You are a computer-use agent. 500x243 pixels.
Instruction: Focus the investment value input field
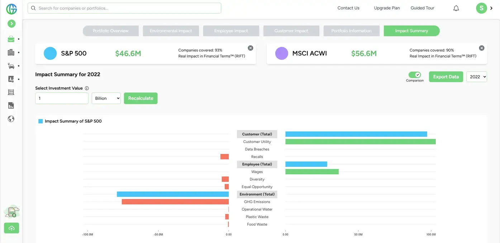pos(62,98)
